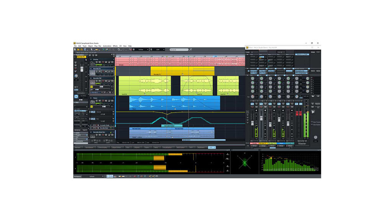Click the Drums channel pan knob in Mixer

click(253, 97)
